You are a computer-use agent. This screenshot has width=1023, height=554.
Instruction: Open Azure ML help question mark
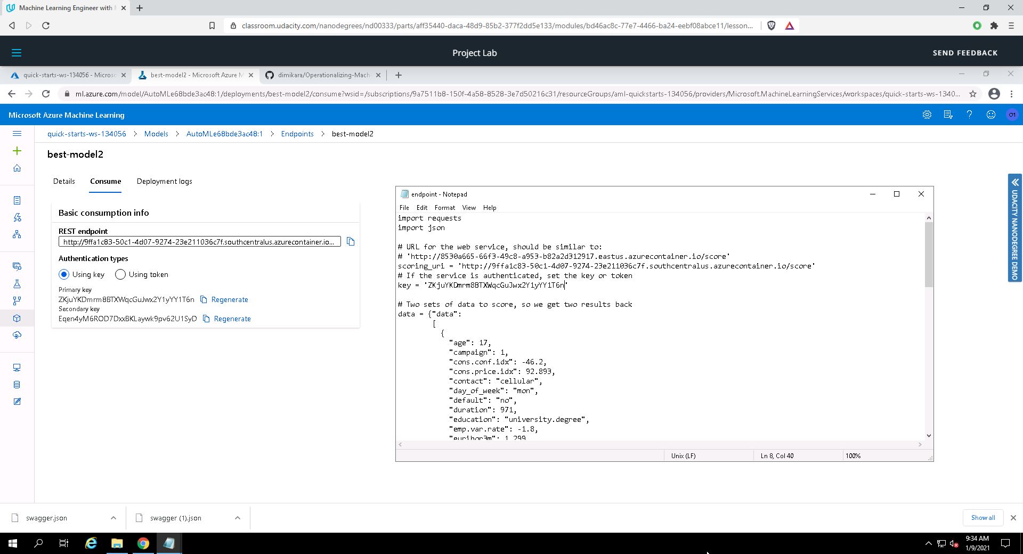pyautogui.click(x=970, y=115)
